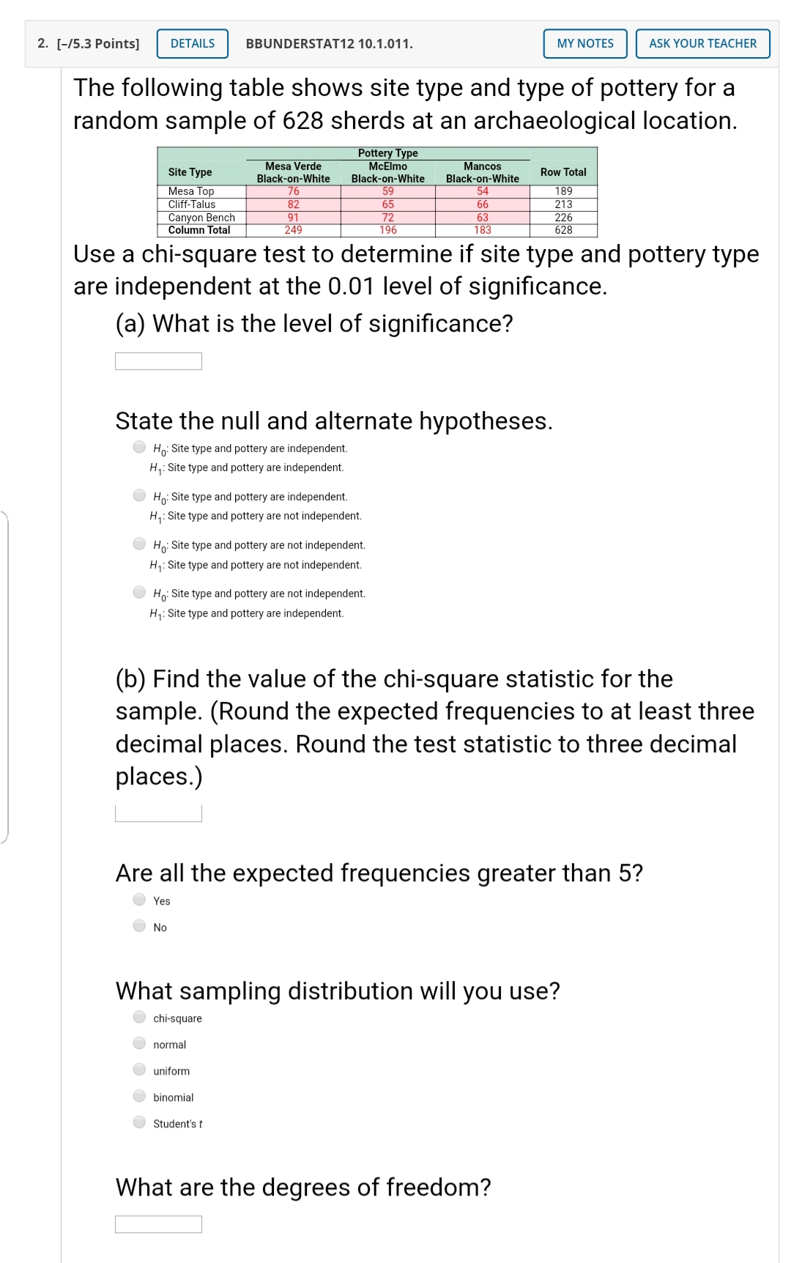Click ASK YOUR TEACHER

tap(702, 43)
